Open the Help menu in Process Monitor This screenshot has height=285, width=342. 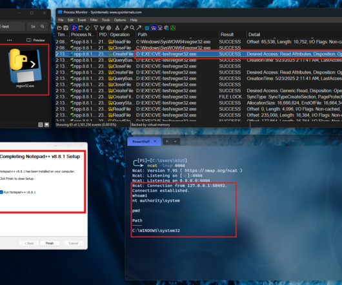(134, 20)
